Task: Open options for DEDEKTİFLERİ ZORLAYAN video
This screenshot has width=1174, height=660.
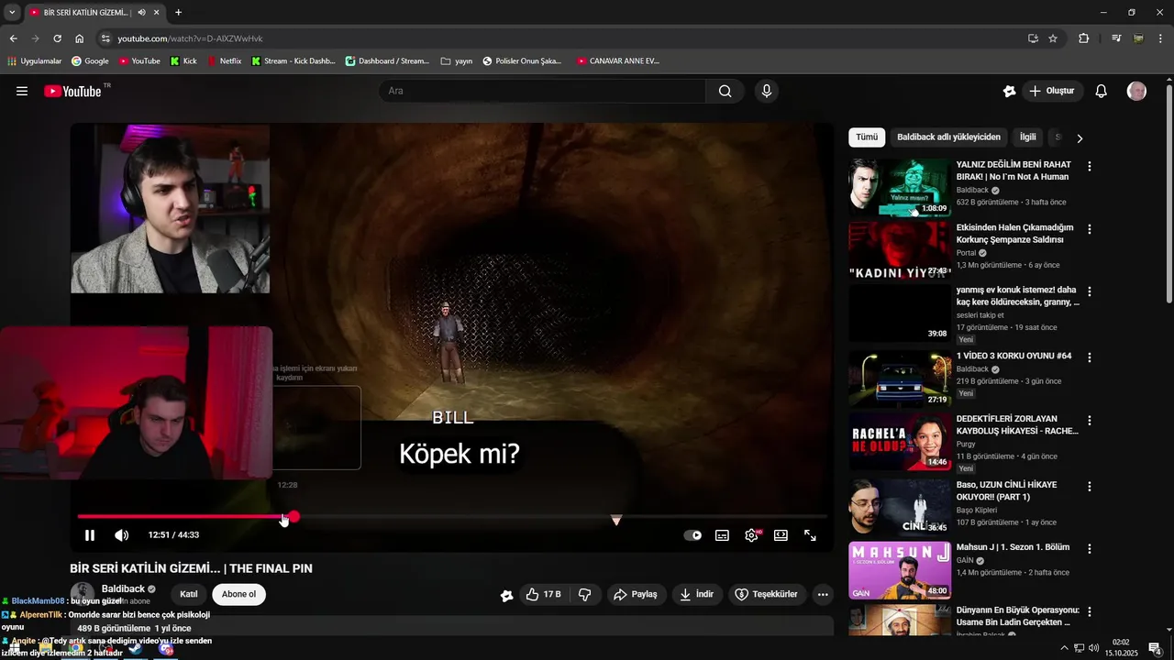Action: point(1090,421)
